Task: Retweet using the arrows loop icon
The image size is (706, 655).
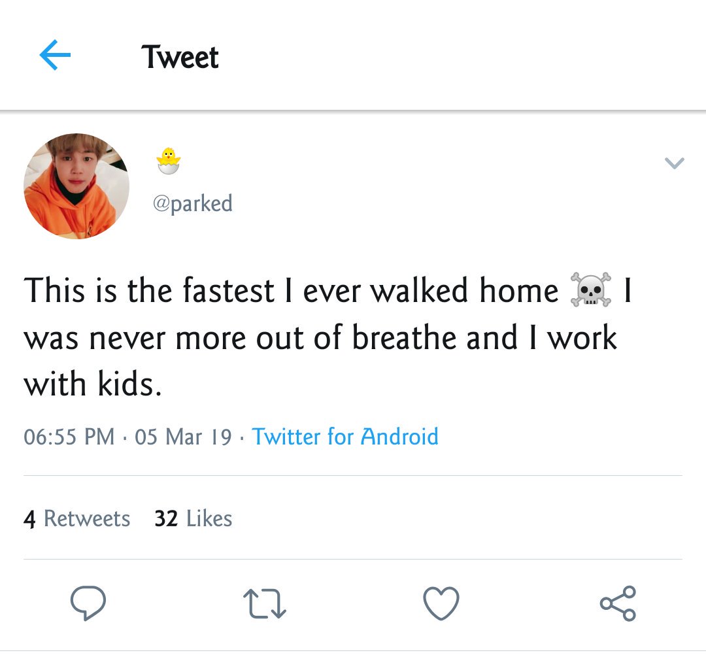Action: 265,603
